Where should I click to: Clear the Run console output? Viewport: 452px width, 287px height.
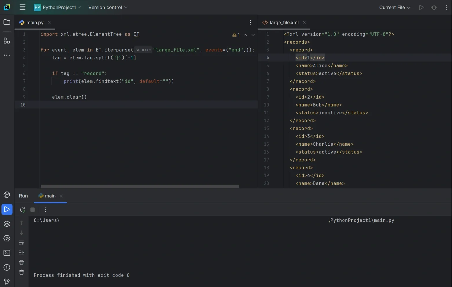tap(22, 272)
